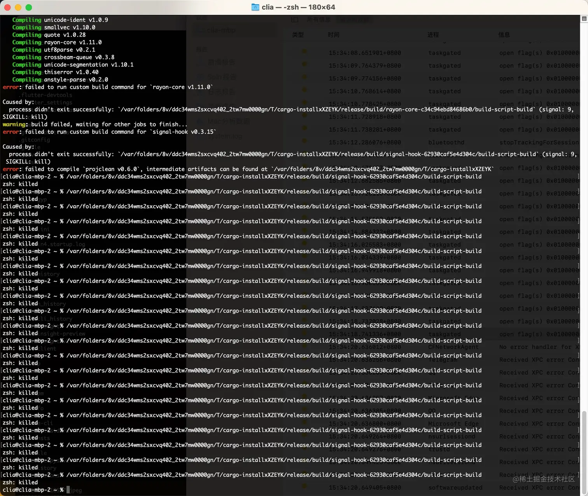Image resolution: width=588 pixels, height=496 pixels.
Task: Click sidebar toggle icon in Console window behind
Action: pyautogui.click(x=295, y=19)
